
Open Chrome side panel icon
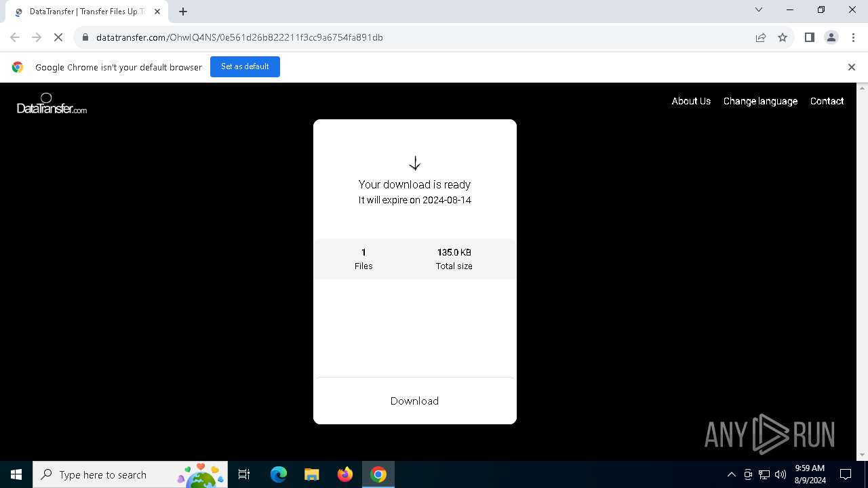pyautogui.click(x=809, y=37)
